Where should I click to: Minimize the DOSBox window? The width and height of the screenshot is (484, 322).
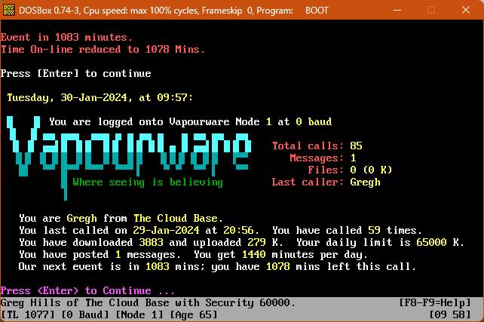397,11
